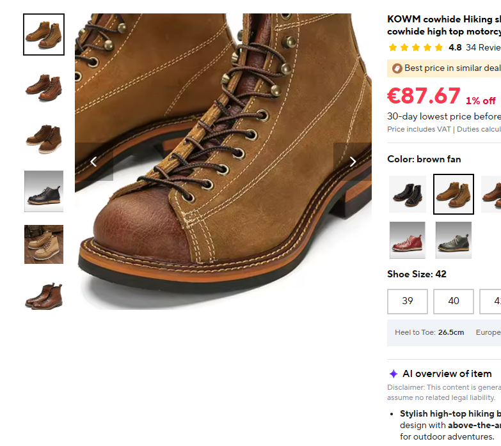Choose the black boots color option
The width and height of the screenshot is (501, 446).
pyautogui.click(x=408, y=194)
